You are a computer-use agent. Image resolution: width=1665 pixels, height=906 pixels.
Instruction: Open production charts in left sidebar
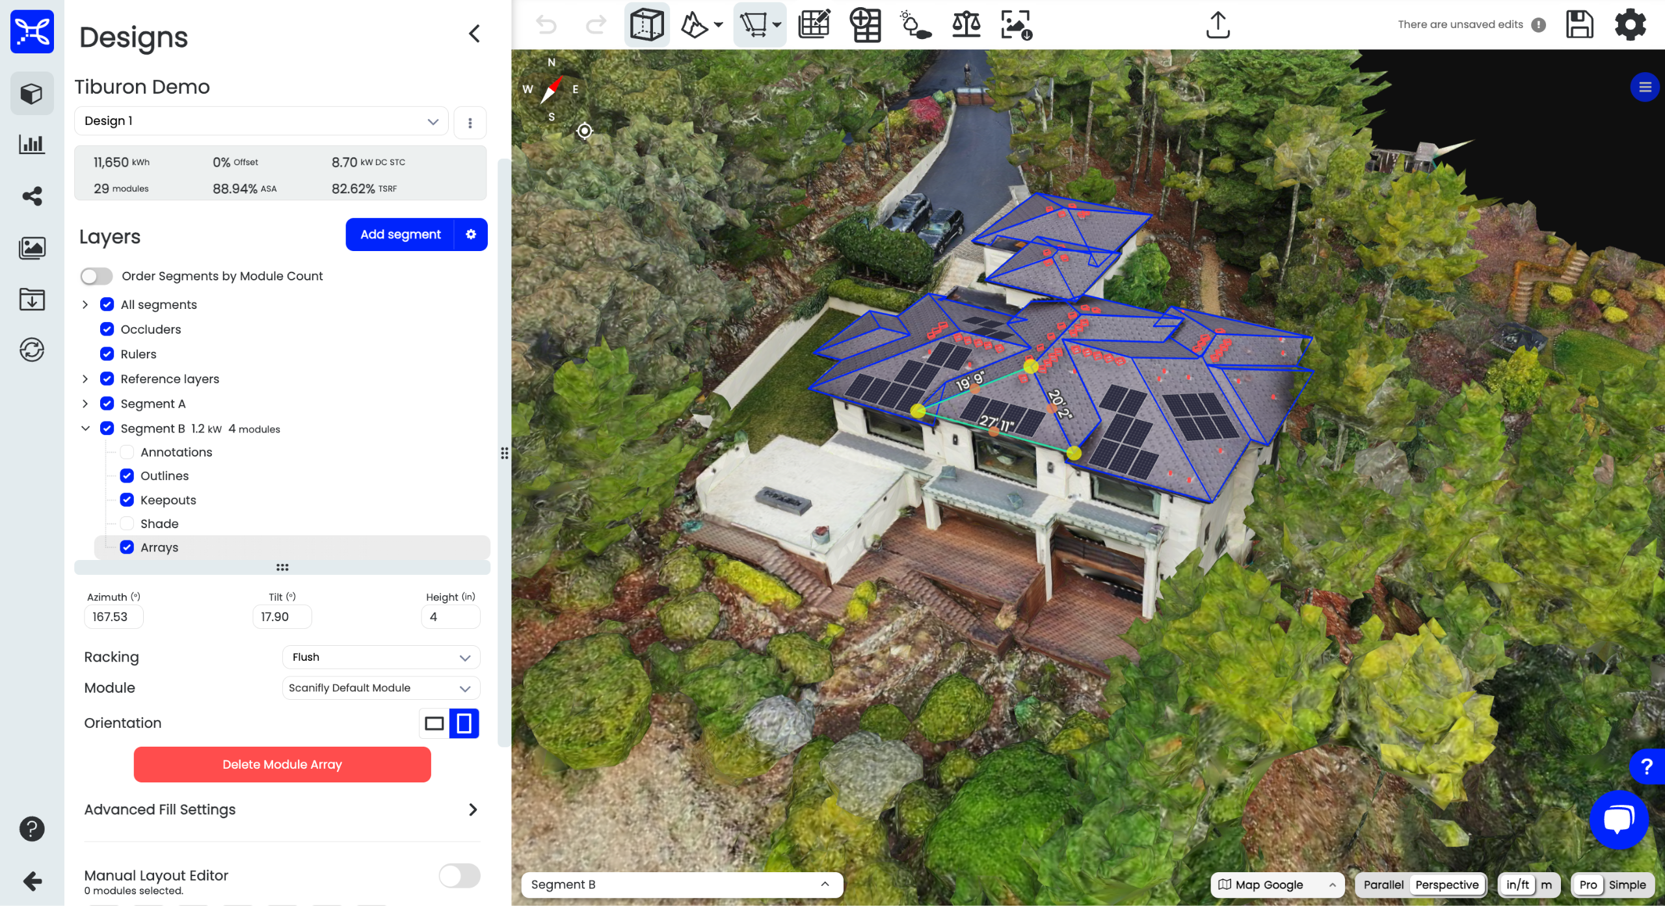coord(32,144)
